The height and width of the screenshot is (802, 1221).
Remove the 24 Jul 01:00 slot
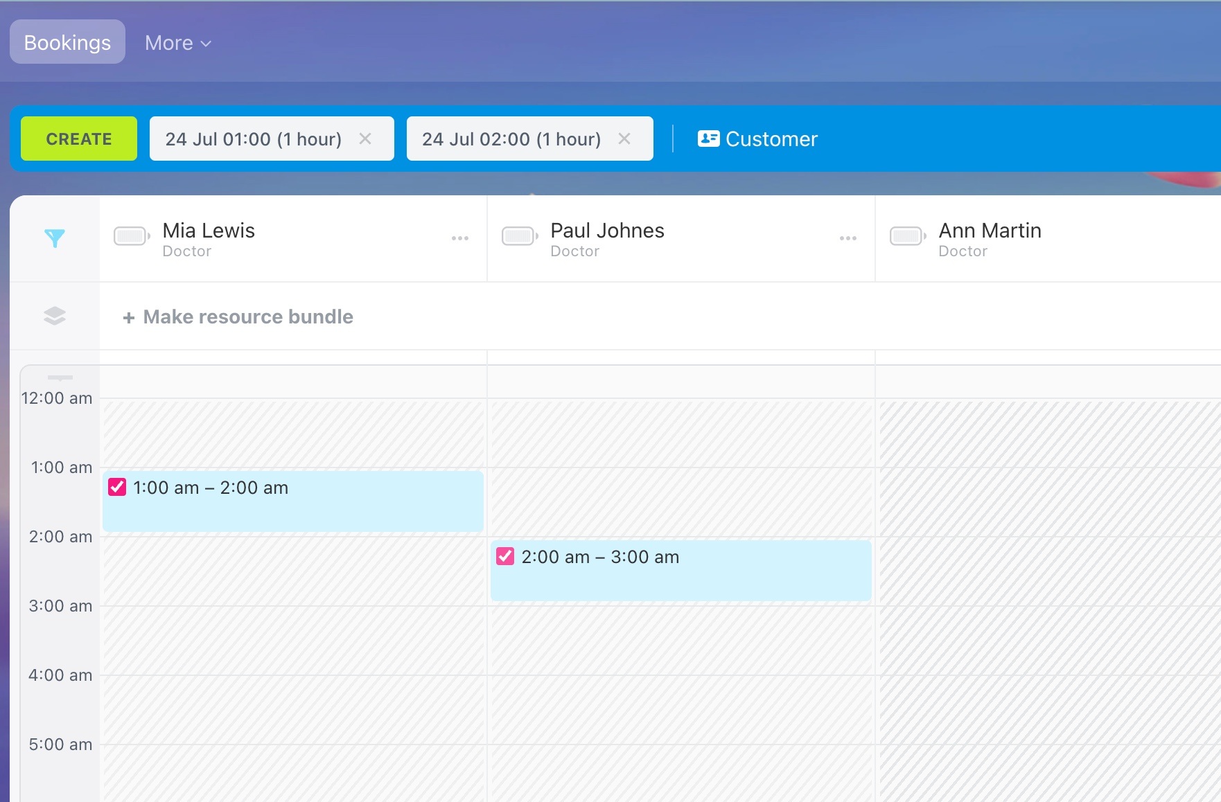coord(365,139)
